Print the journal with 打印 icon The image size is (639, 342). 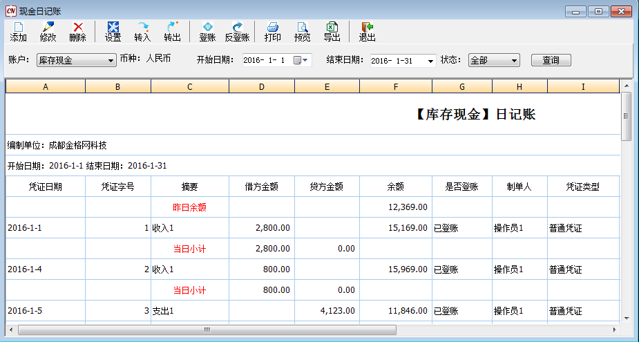(272, 31)
